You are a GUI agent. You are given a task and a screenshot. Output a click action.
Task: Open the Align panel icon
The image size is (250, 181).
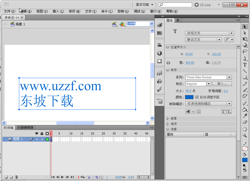click(159, 45)
